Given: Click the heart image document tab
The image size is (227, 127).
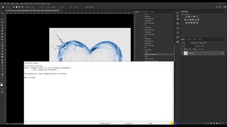Looking at the screenshot, I should 33,11.
